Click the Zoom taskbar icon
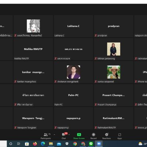This screenshot has width=147, height=147. (99, 144)
